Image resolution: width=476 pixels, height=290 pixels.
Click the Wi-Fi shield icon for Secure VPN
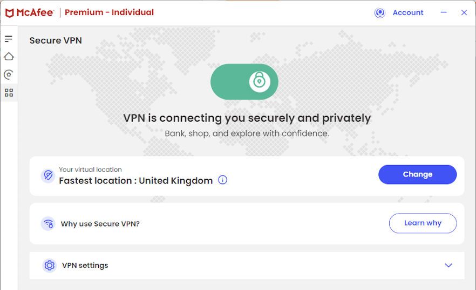[49, 223]
